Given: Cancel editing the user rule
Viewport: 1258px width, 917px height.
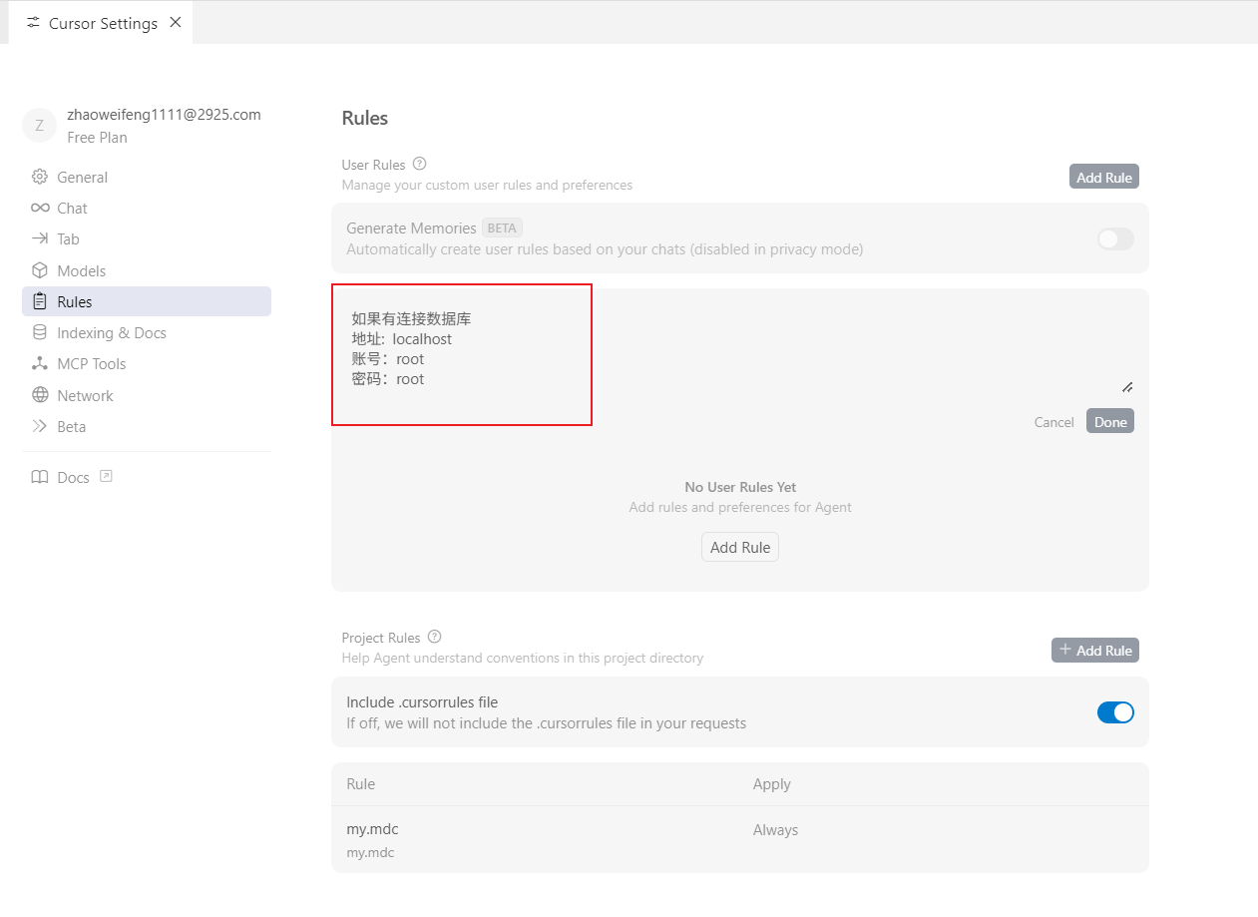Looking at the screenshot, I should click(x=1053, y=422).
